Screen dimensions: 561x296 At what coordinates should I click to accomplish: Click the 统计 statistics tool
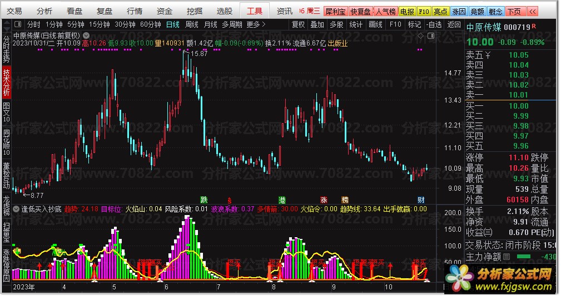tap(356, 24)
